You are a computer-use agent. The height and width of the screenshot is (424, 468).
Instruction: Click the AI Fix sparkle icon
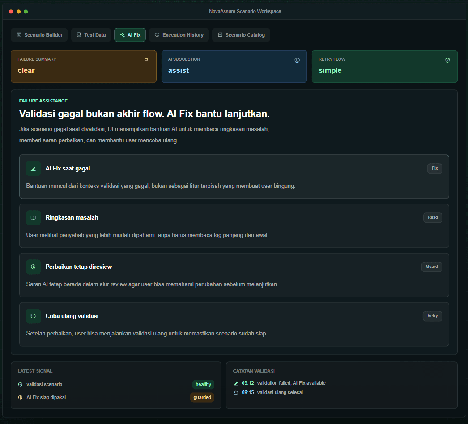tap(123, 35)
